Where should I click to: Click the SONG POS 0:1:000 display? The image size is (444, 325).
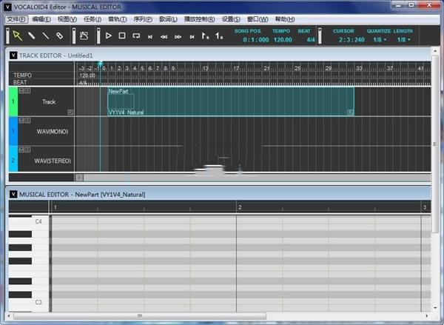pos(256,40)
